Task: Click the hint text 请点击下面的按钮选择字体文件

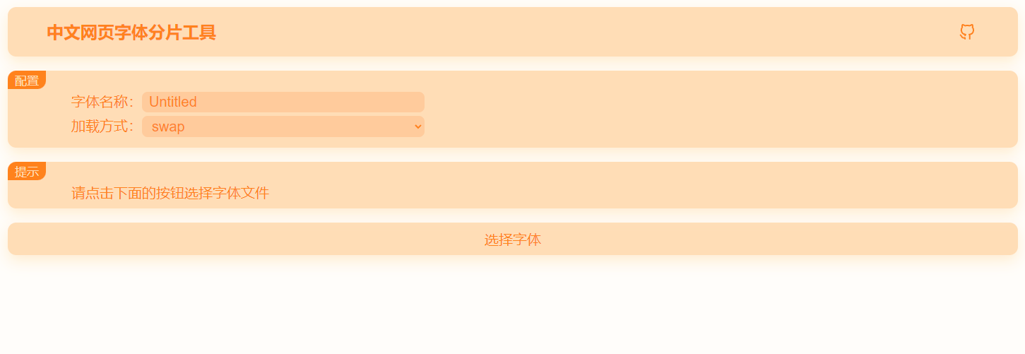Action: 170,193
